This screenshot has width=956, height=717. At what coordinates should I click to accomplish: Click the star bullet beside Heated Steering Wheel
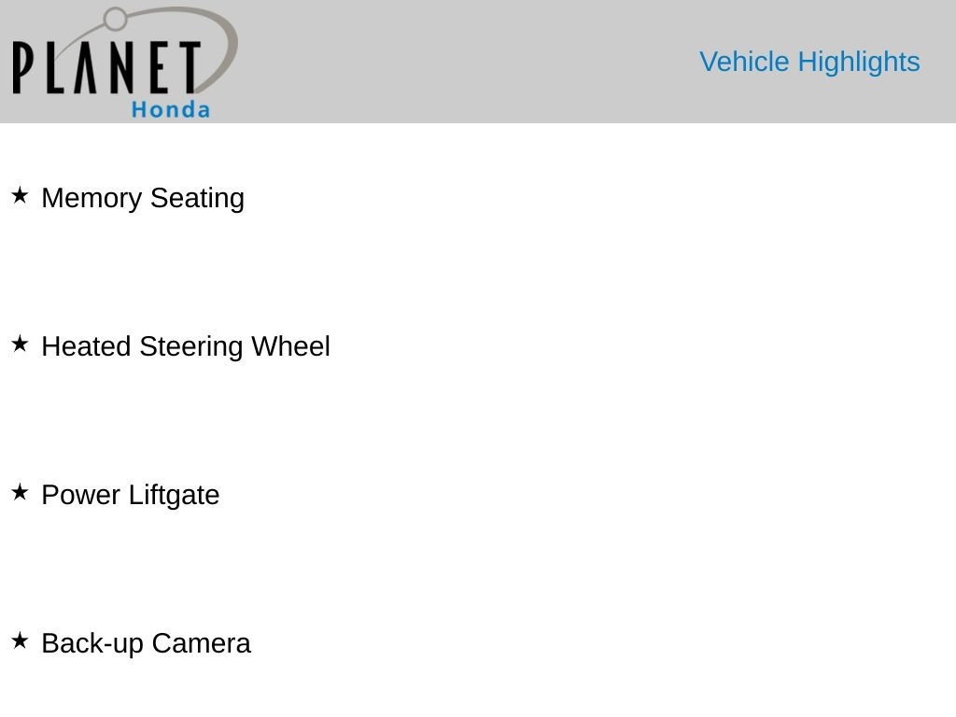click(20, 344)
